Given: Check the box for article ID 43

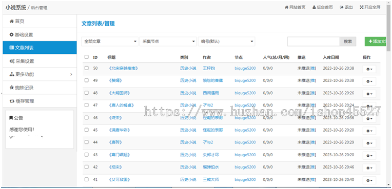Looking at the screenshot, I should pyautogui.click(x=87, y=155).
